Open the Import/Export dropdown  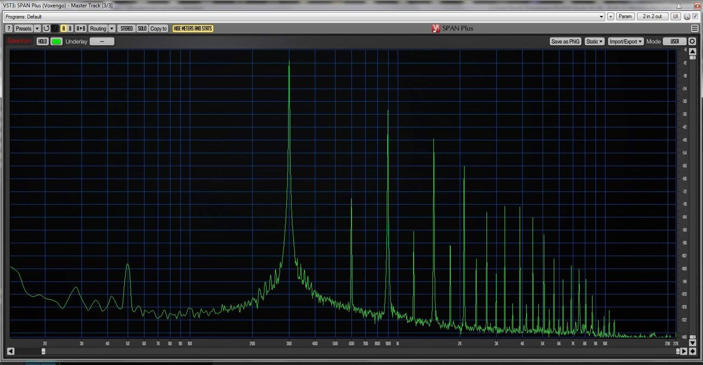(625, 41)
